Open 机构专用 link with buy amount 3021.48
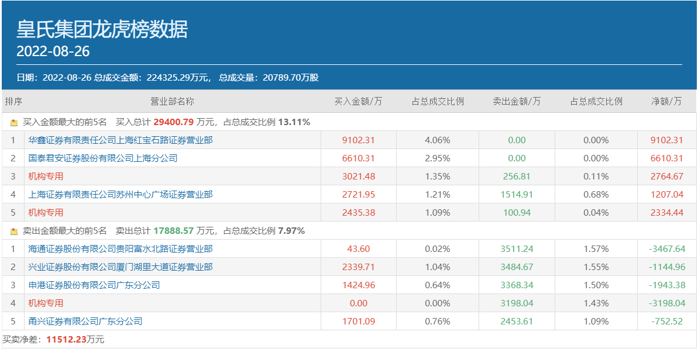The height and width of the screenshot is (349, 698). point(46,177)
